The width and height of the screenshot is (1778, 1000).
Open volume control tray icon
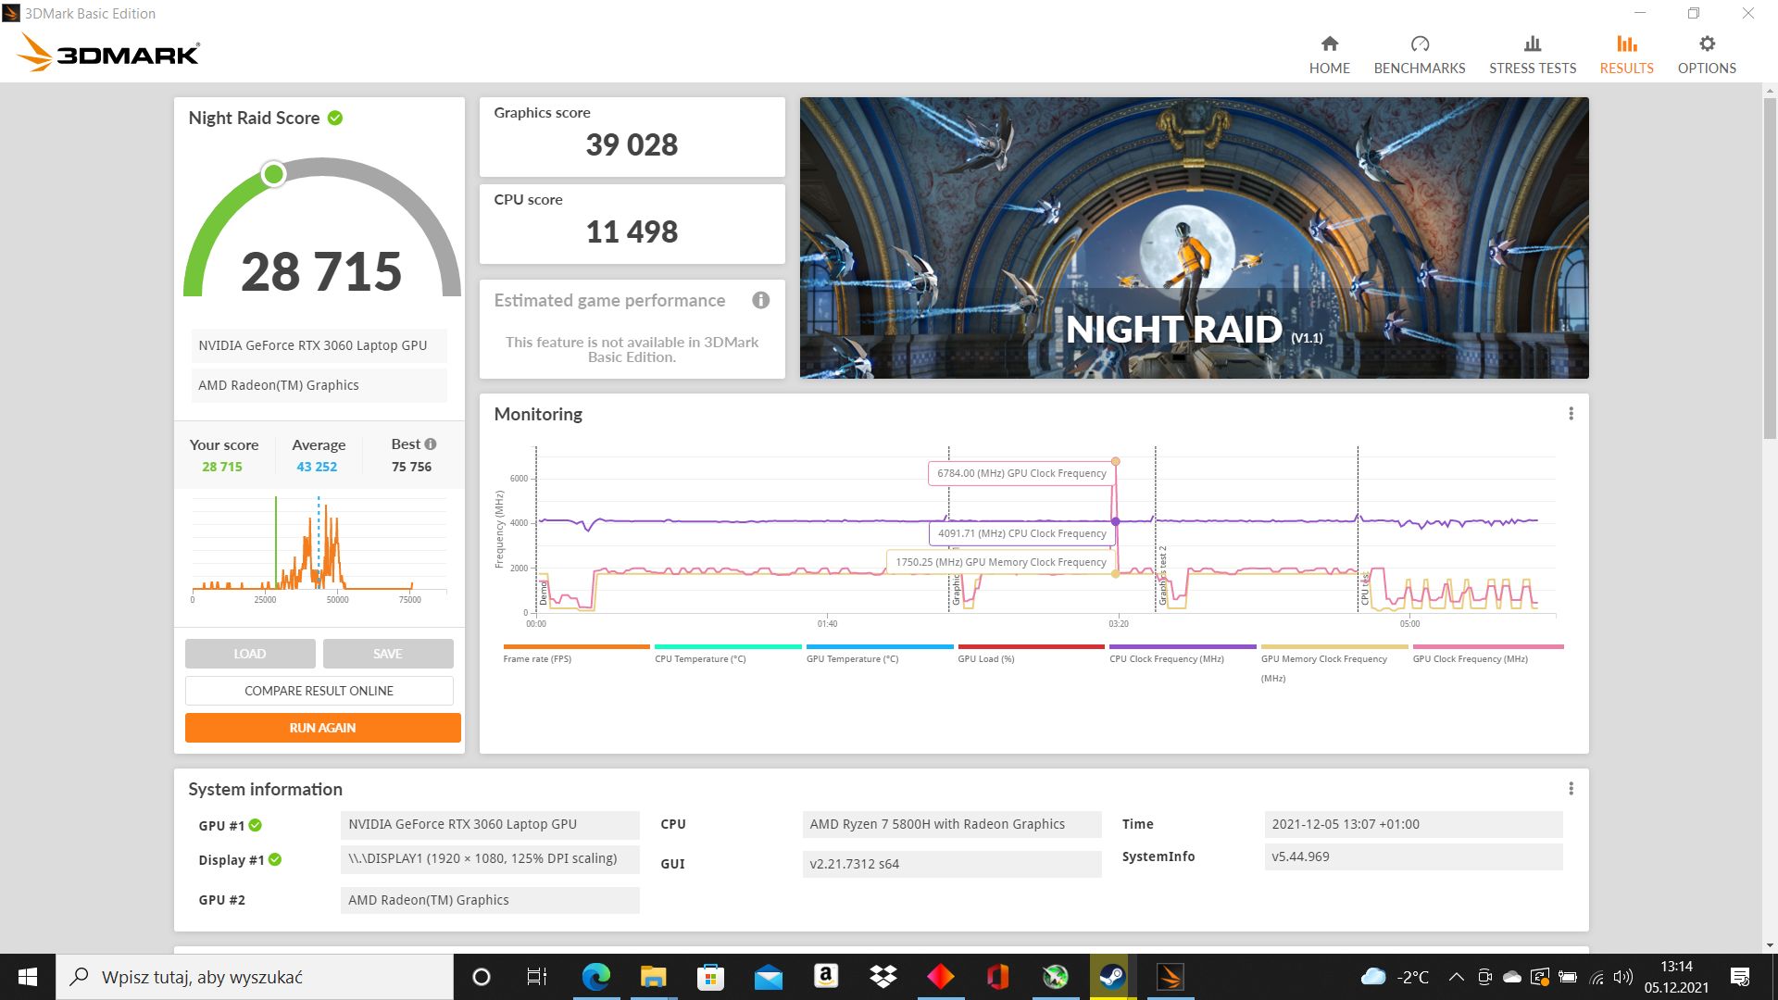tap(1622, 977)
